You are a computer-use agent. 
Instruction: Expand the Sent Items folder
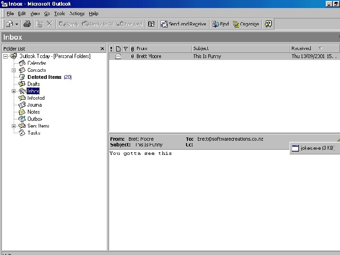point(14,126)
